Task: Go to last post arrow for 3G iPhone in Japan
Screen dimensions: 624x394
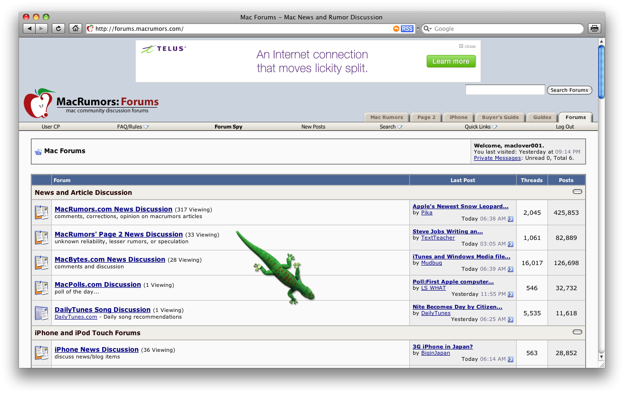Action: click(x=511, y=359)
